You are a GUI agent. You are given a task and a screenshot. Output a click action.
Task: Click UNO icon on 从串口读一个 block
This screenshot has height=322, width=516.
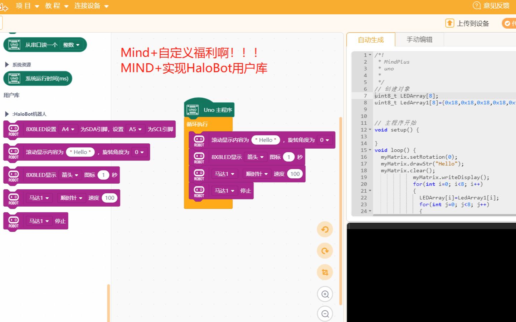[x=14, y=45]
